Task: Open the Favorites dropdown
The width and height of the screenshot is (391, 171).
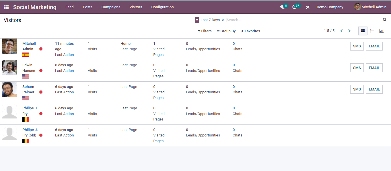Action: 250,31
